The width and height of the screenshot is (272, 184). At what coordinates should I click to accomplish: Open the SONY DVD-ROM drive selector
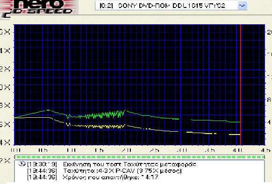pyautogui.click(x=171, y=6)
